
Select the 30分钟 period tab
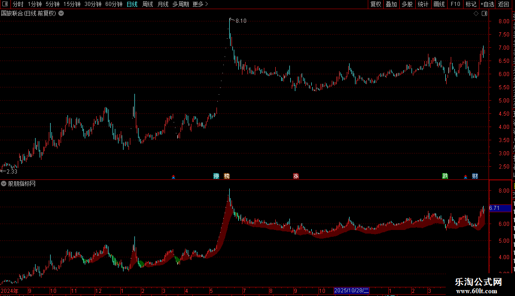93,4
